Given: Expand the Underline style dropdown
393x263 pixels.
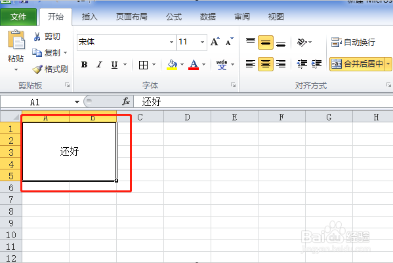Looking at the screenshot, I should (125, 65).
